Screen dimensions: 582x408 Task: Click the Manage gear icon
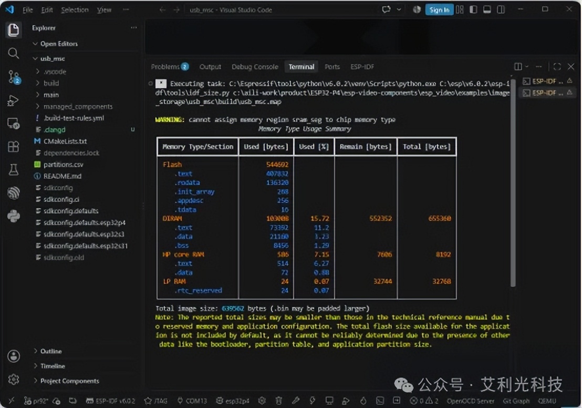pyautogui.click(x=14, y=380)
